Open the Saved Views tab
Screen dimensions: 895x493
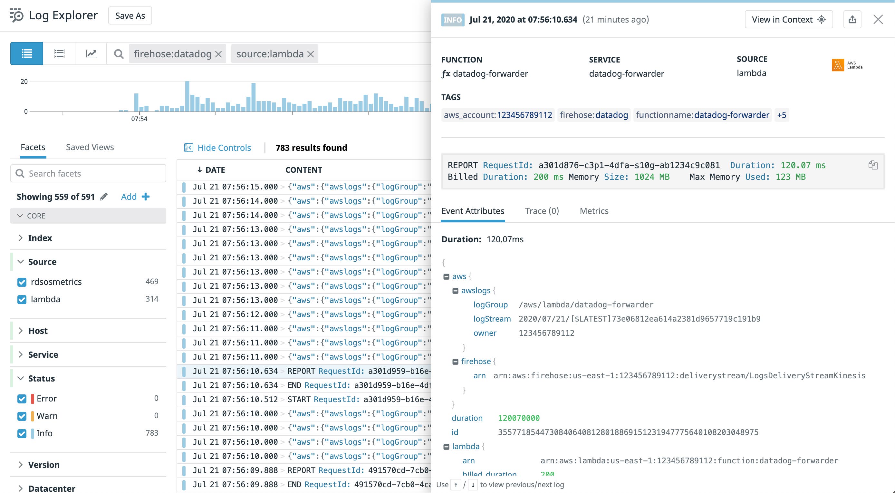89,147
